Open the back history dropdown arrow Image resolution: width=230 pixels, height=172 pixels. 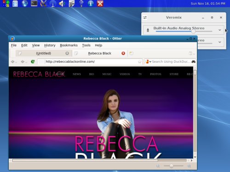click(16, 62)
